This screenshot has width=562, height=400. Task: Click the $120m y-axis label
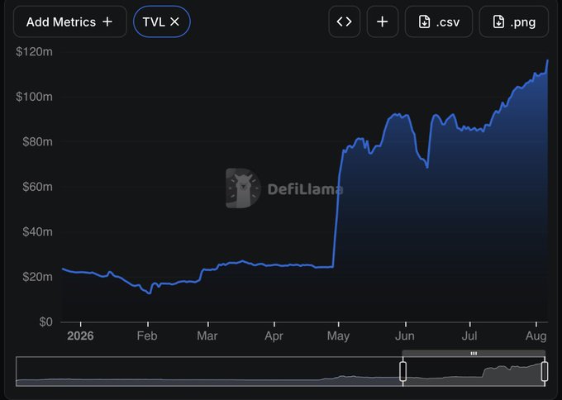click(34, 51)
